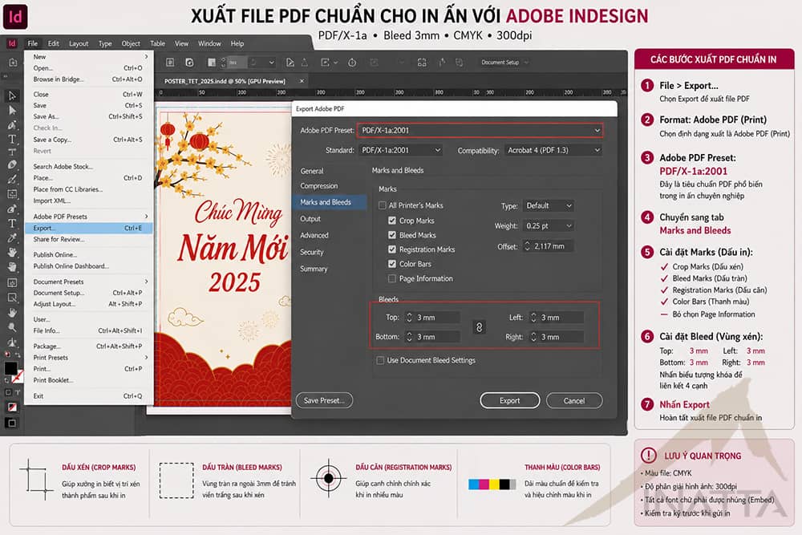
Task: Choose Document Setup... in File menu
Action: [89, 293]
